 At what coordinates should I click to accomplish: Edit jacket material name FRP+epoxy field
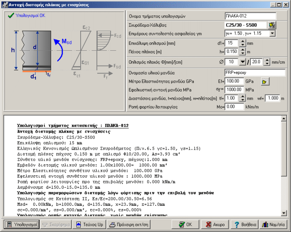point(255,73)
